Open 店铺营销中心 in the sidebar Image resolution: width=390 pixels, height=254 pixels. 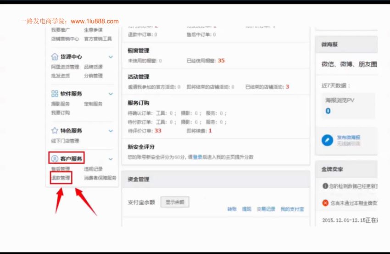click(65, 39)
